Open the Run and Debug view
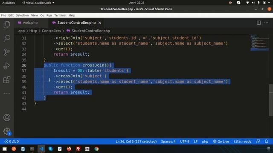Screen dimensions: 273x153 (x=7, y=66)
